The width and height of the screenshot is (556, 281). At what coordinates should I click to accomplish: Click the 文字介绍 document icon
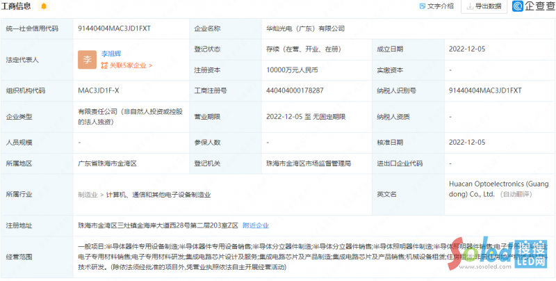tap(422, 6)
